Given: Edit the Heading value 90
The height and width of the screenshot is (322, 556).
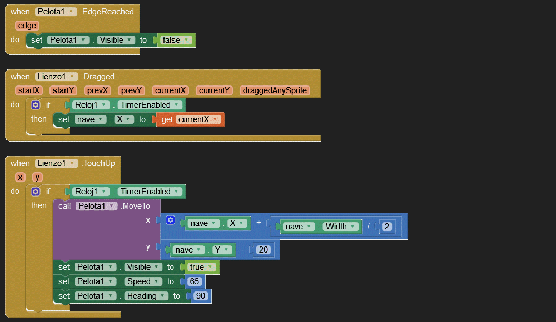Looking at the screenshot, I should 201,296.
